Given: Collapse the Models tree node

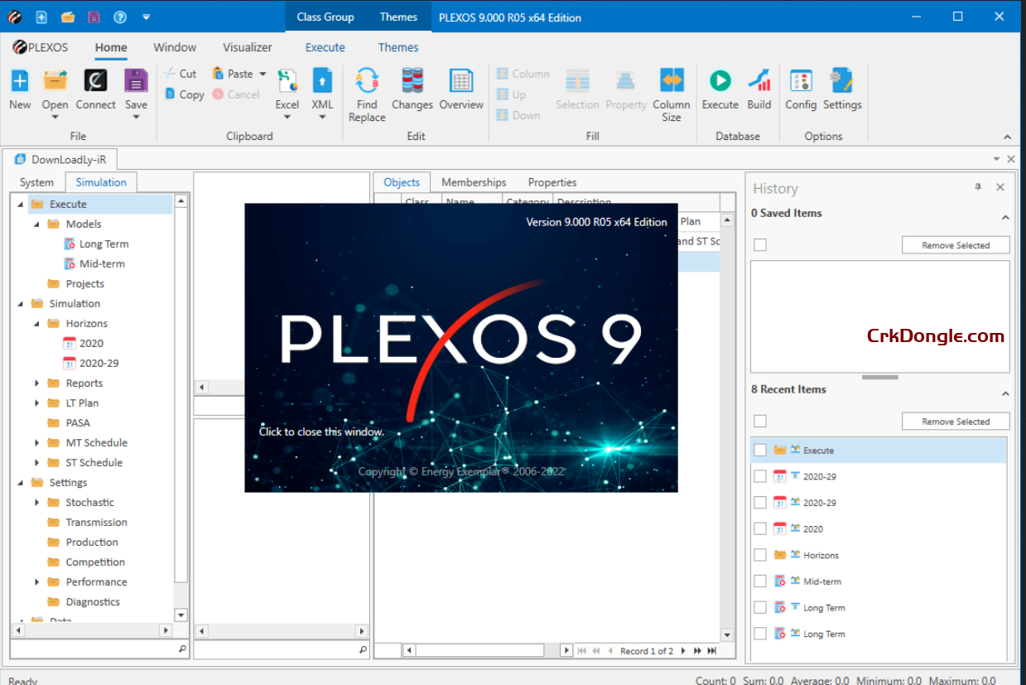Looking at the screenshot, I should [36, 224].
